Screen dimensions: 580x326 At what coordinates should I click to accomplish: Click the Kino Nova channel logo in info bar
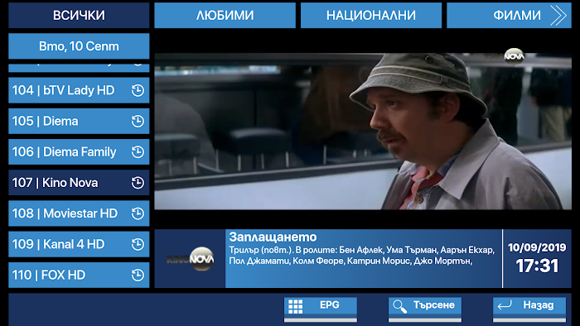pyautogui.click(x=190, y=259)
